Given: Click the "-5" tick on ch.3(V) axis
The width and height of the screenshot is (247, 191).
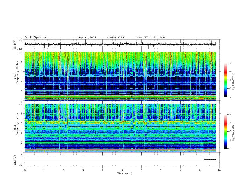Looking at the screenshot, I should [21, 165].
